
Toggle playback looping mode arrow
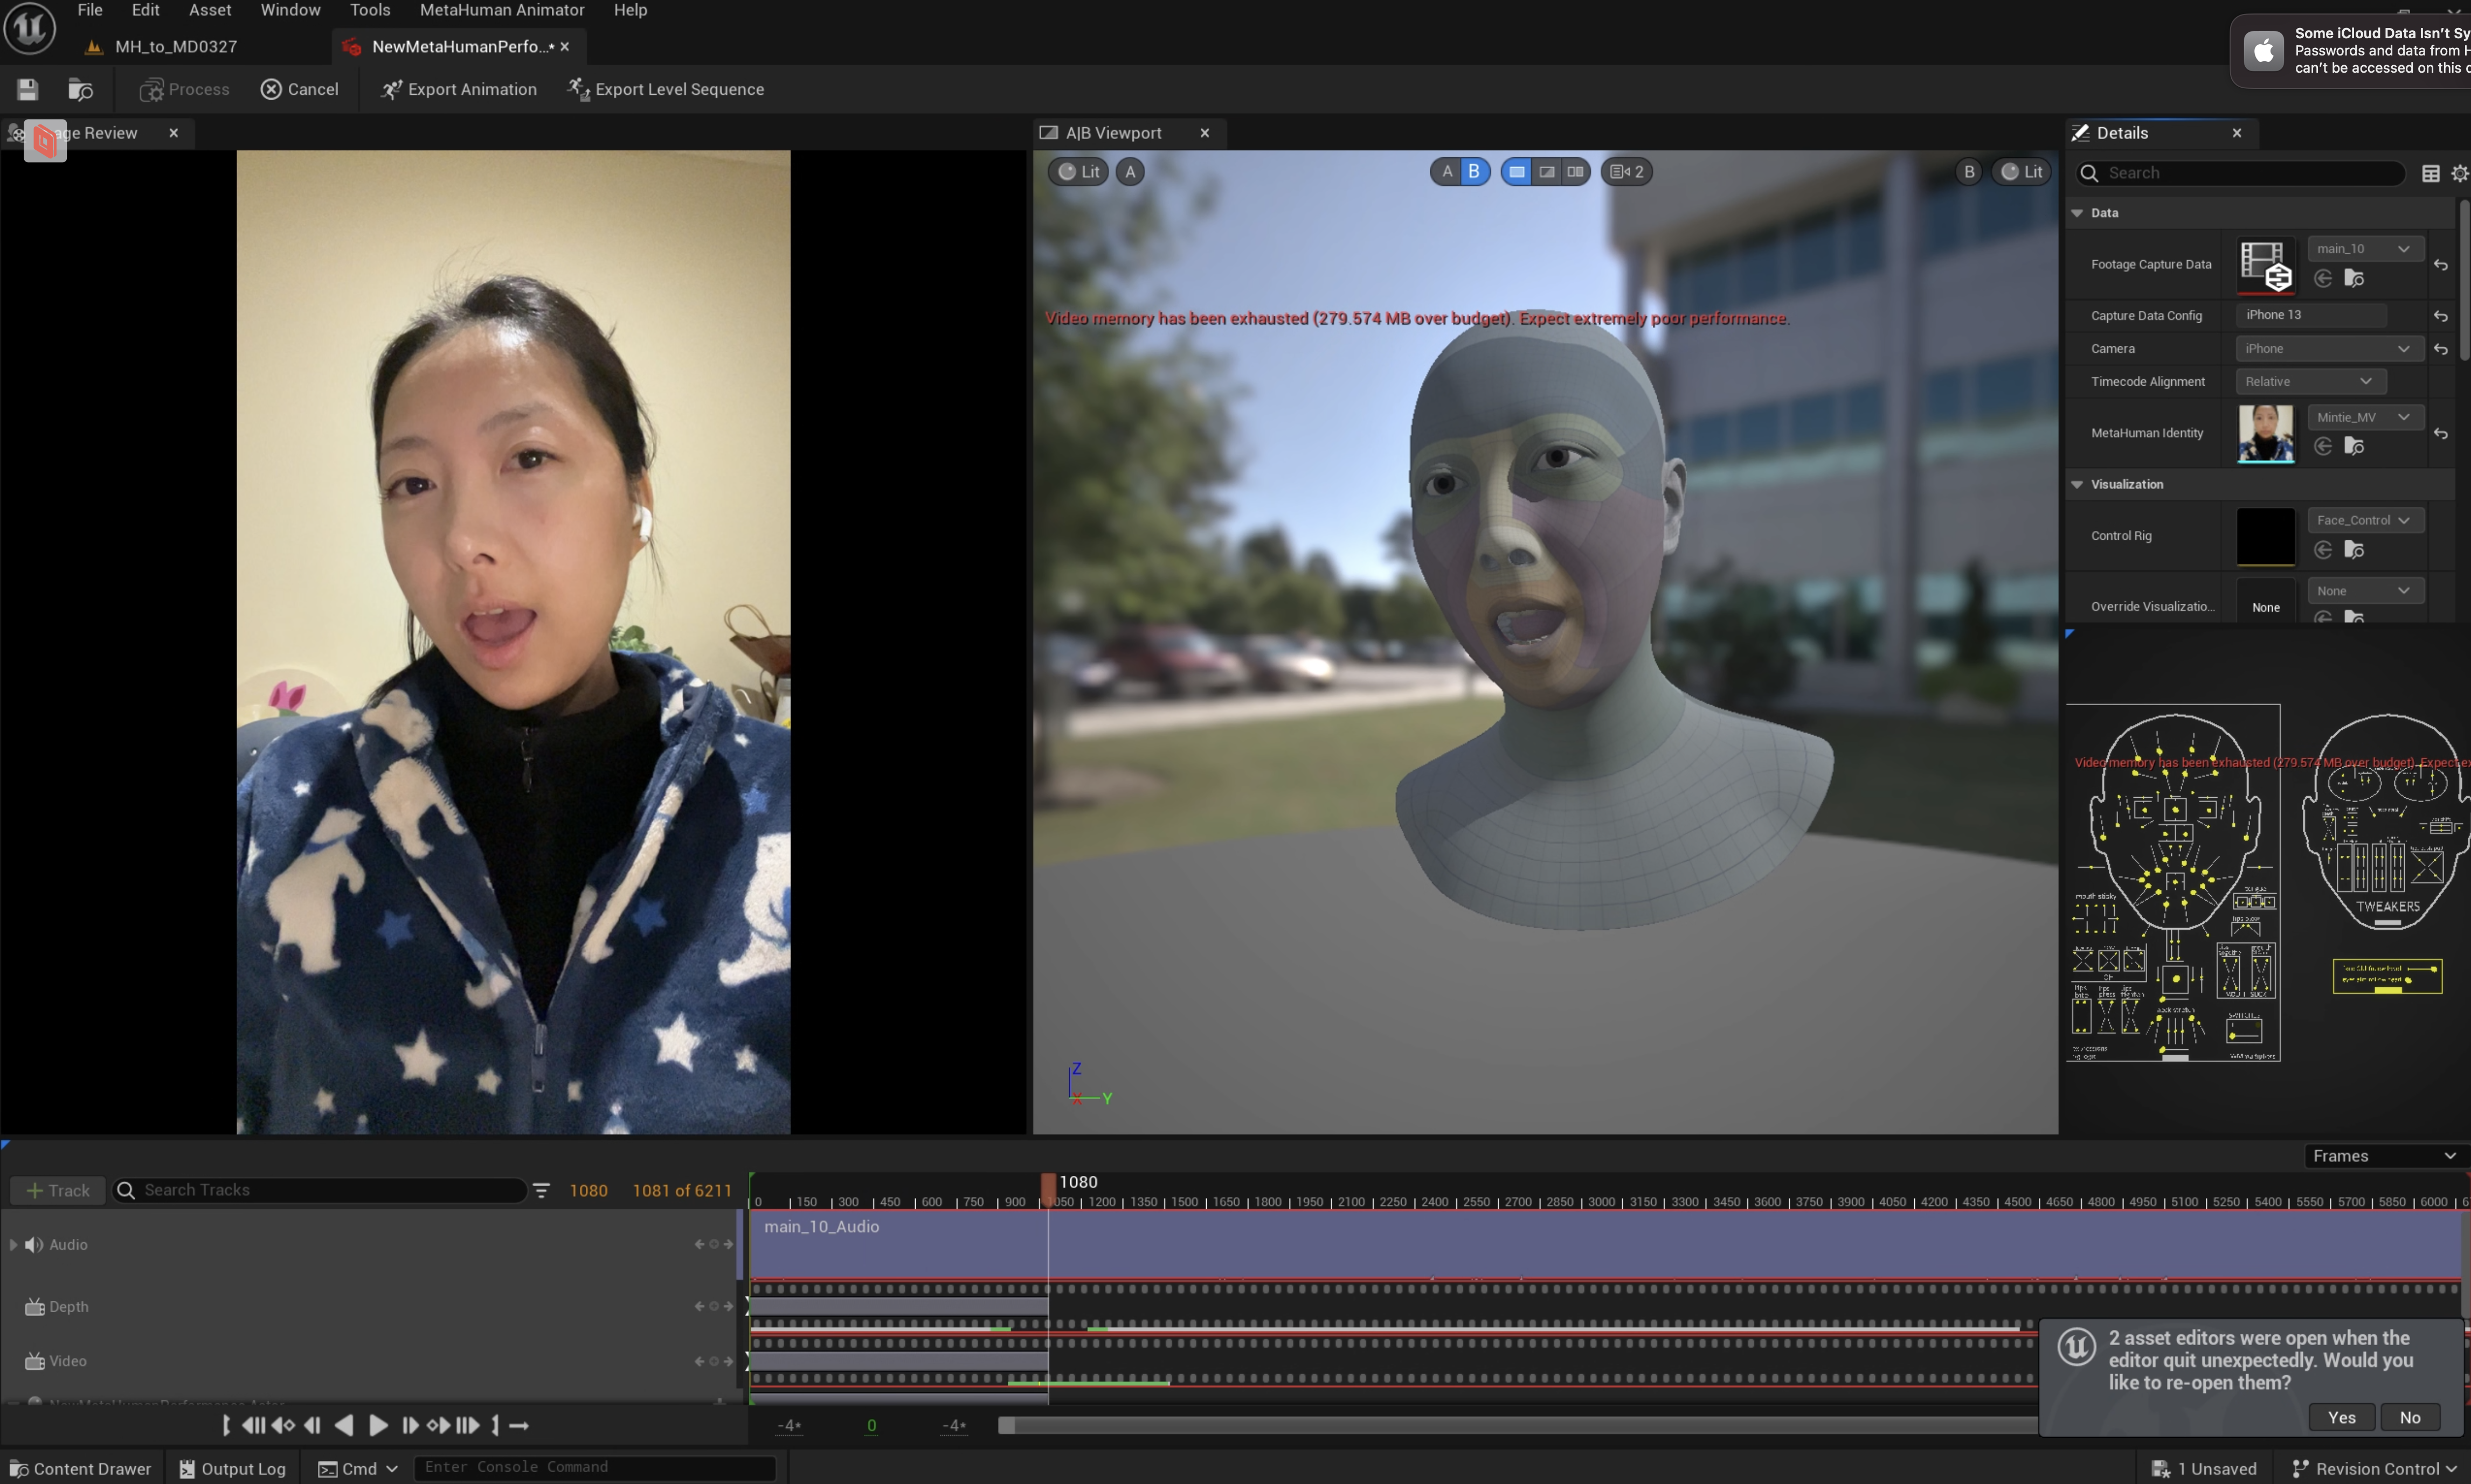[x=518, y=1425]
